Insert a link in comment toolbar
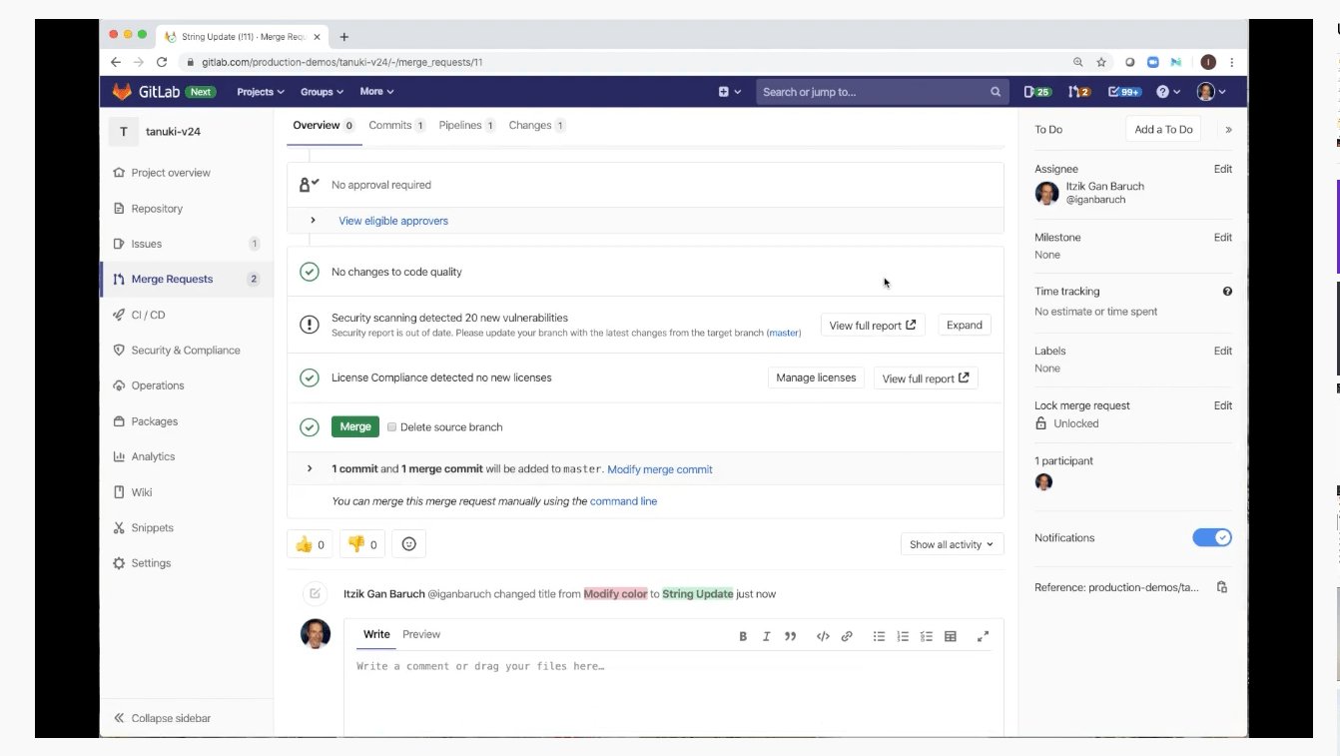 pos(847,636)
